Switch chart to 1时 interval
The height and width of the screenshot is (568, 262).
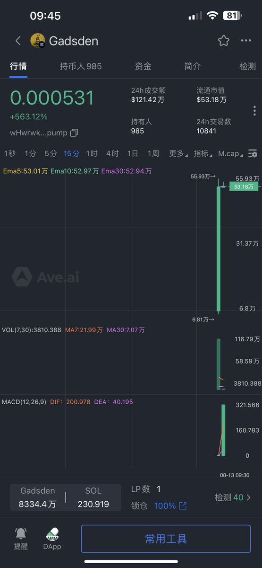point(92,153)
